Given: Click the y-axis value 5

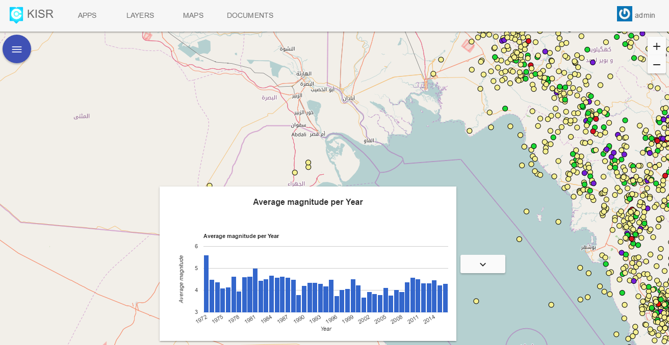Looking at the screenshot, I should tap(196, 268).
